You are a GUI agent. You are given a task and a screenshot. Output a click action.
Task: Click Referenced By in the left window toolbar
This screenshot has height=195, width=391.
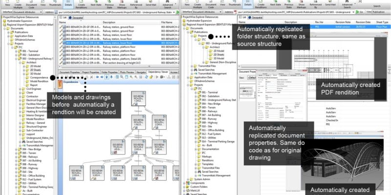pyautogui.click(x=136, y=4)
